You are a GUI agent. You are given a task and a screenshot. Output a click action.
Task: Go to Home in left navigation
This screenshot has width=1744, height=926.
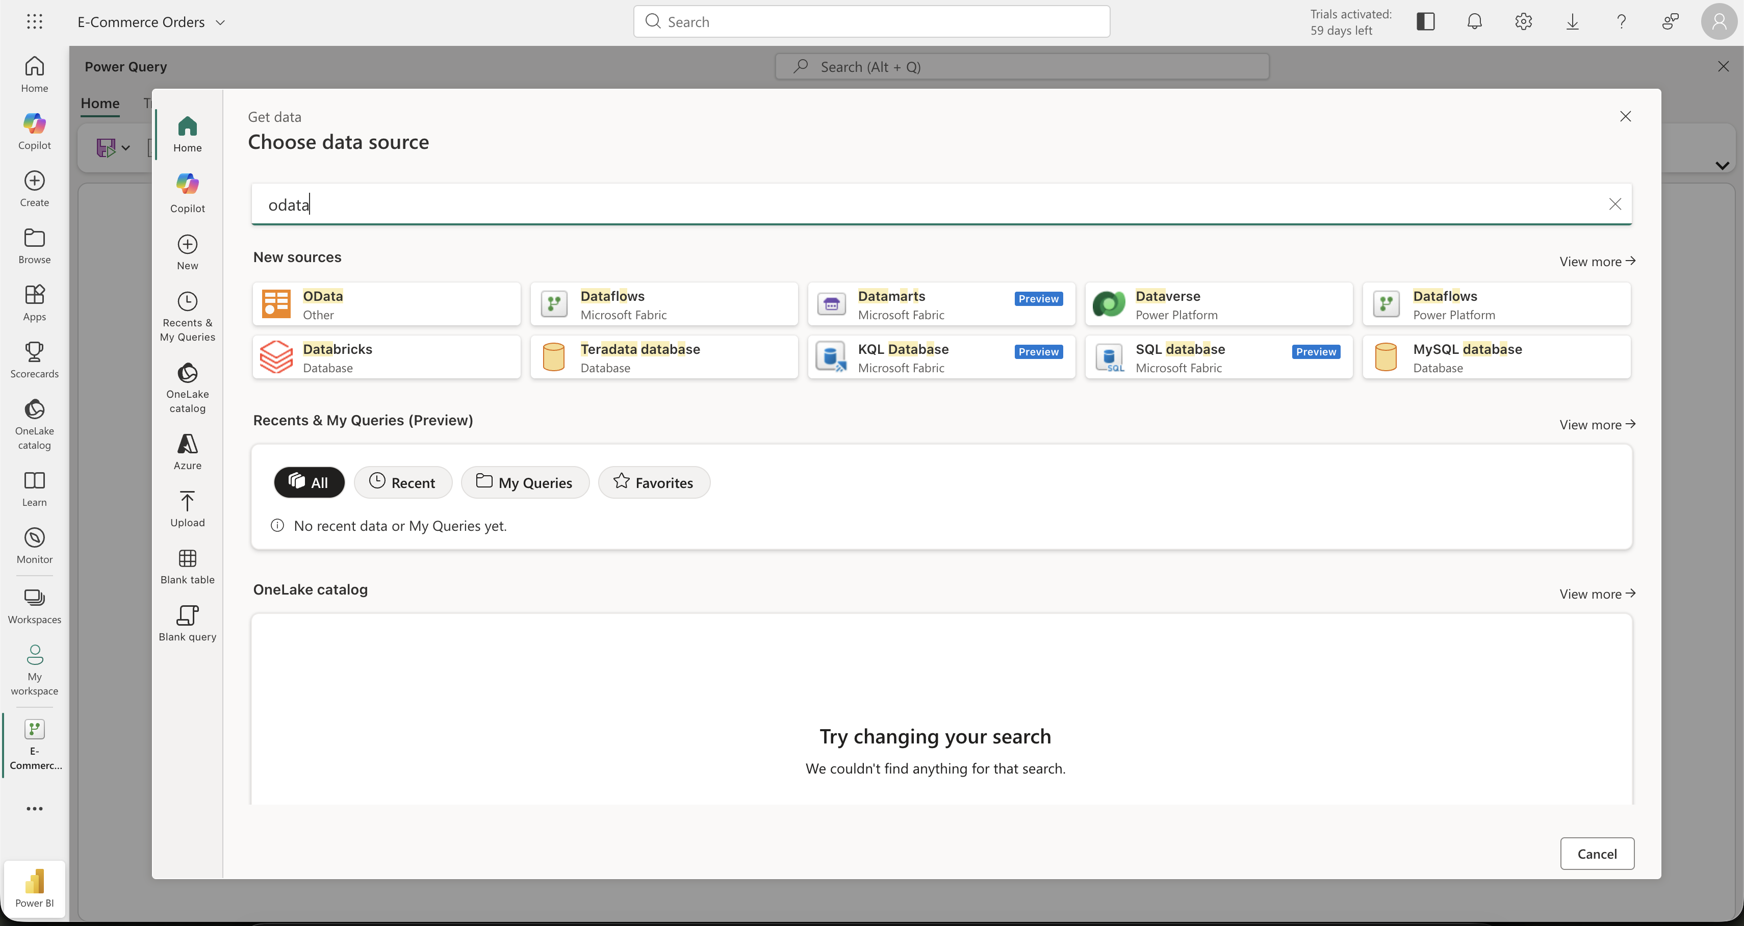35,74
